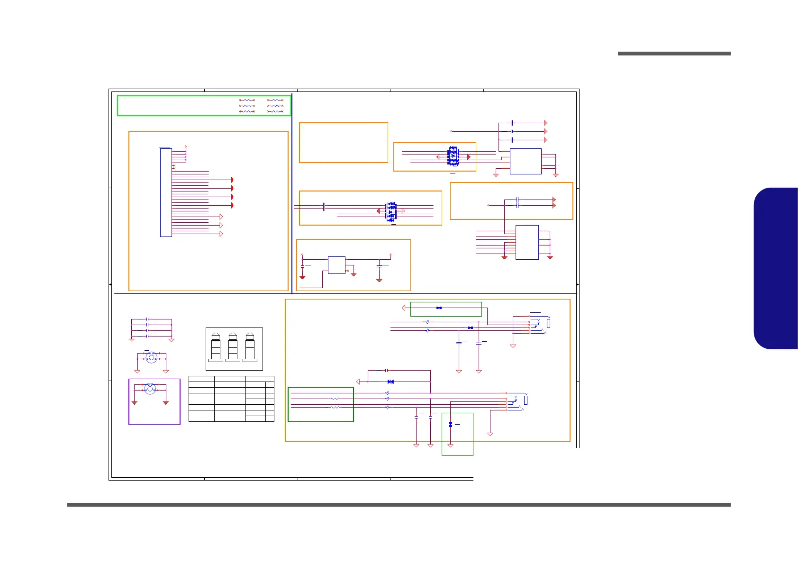Click the lower-right IC box with many input lines

[x=527, y=242]
